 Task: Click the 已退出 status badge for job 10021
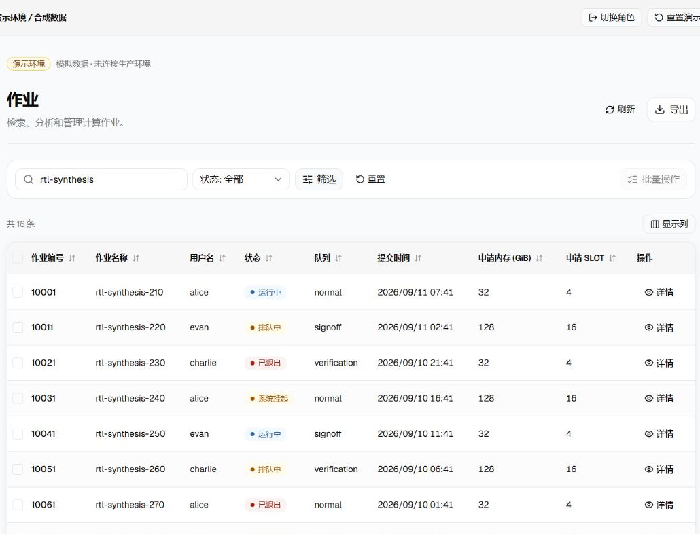point(265,363)
